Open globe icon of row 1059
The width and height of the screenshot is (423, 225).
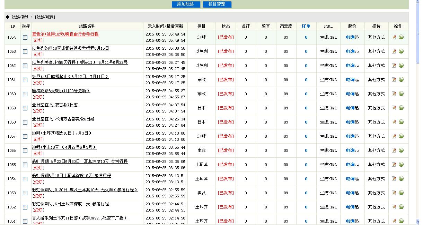pos(401,108)
